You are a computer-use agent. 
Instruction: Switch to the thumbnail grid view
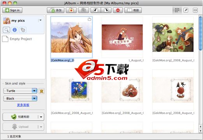177,10
